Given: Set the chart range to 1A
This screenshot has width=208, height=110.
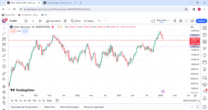Looking at the screenshot, I should click(39, 101).
